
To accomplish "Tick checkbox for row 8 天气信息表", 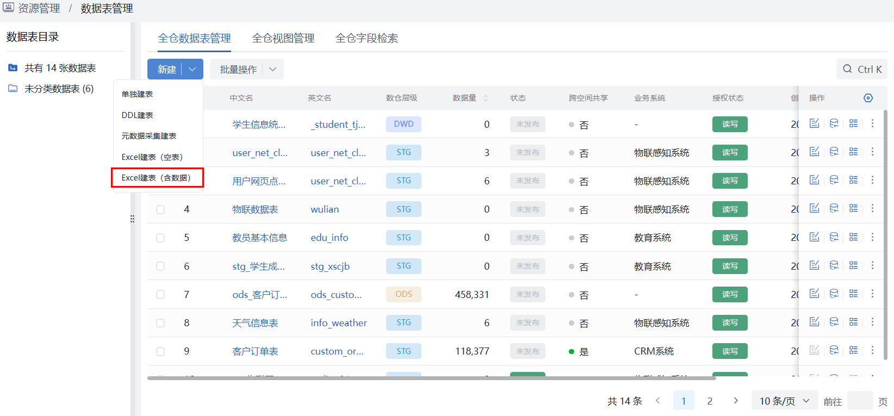I will coord(160,323).
